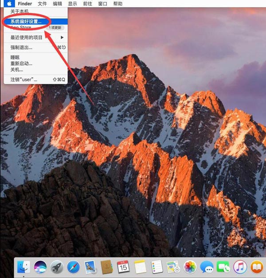Choose 关于本机 in Apple menu
Screen dimensions: 266x278
tap(20, 11)
